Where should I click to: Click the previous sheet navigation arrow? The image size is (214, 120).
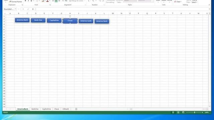tap(6, 109)
